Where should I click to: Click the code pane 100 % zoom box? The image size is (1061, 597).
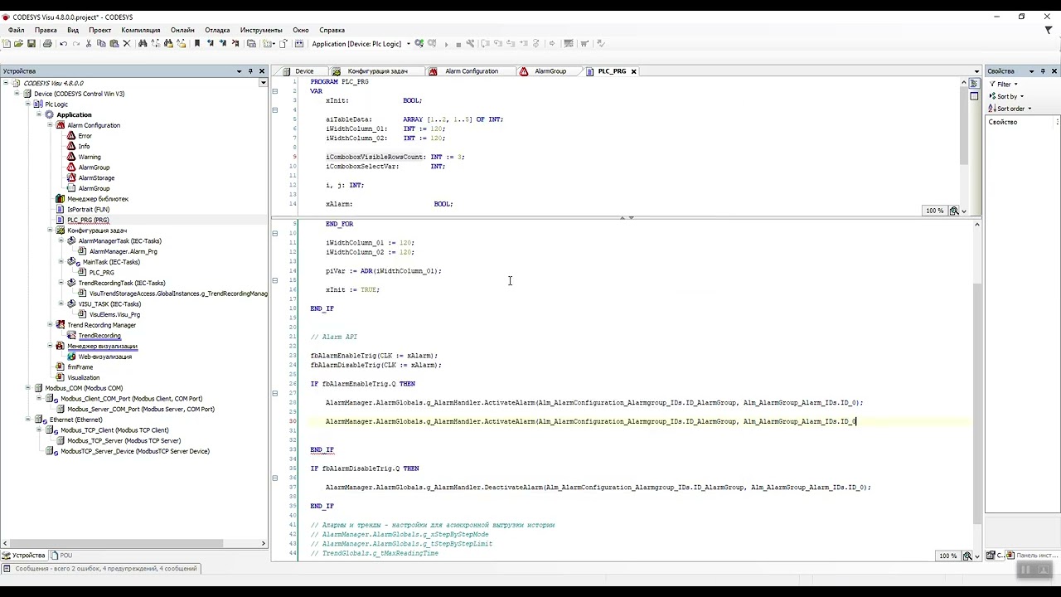tap(948, 556)
